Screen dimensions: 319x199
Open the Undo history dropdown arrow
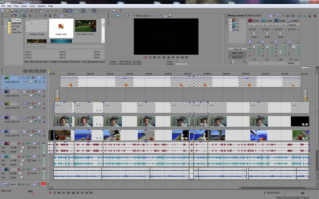pyautogui.click(x=52, y=11)
